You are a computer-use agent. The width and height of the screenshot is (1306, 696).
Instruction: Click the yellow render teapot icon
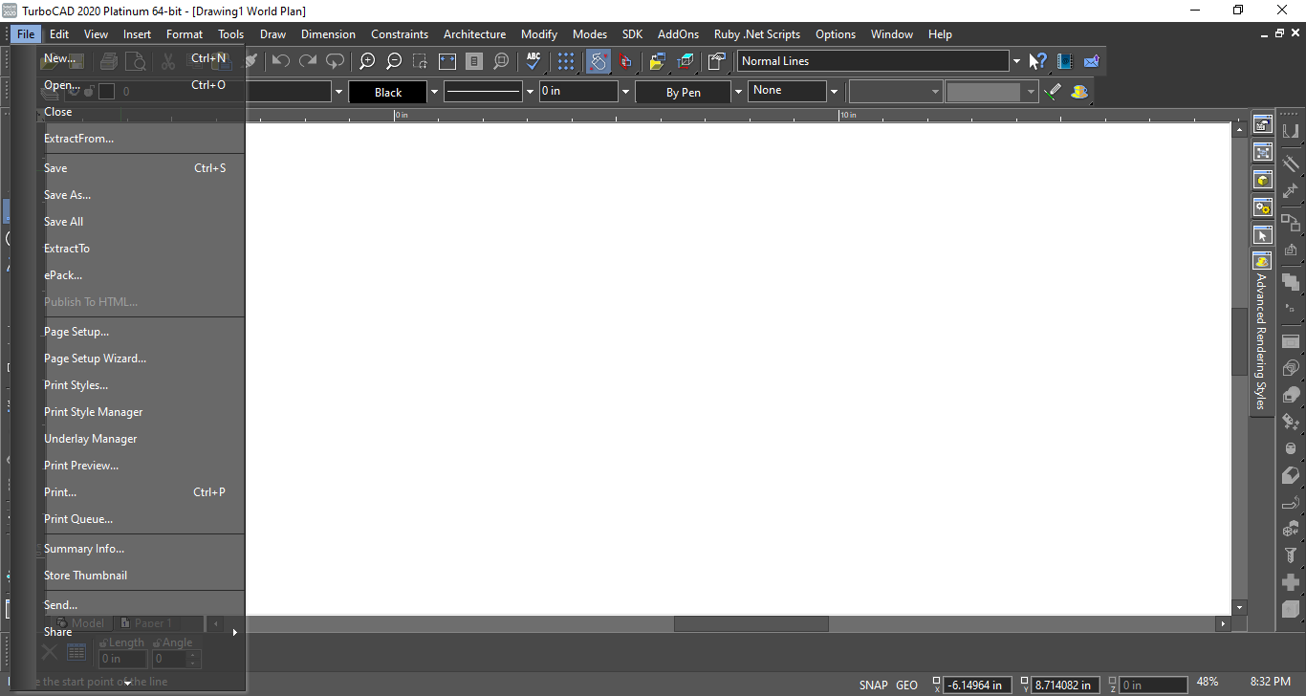(x=1080, y=92)
